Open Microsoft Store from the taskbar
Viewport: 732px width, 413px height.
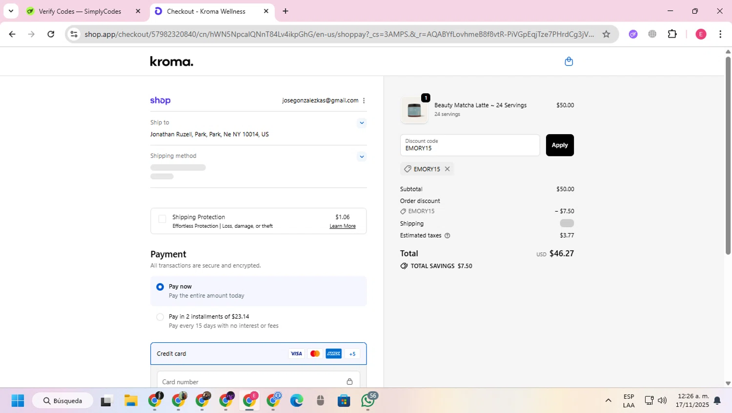coord(344,401)
